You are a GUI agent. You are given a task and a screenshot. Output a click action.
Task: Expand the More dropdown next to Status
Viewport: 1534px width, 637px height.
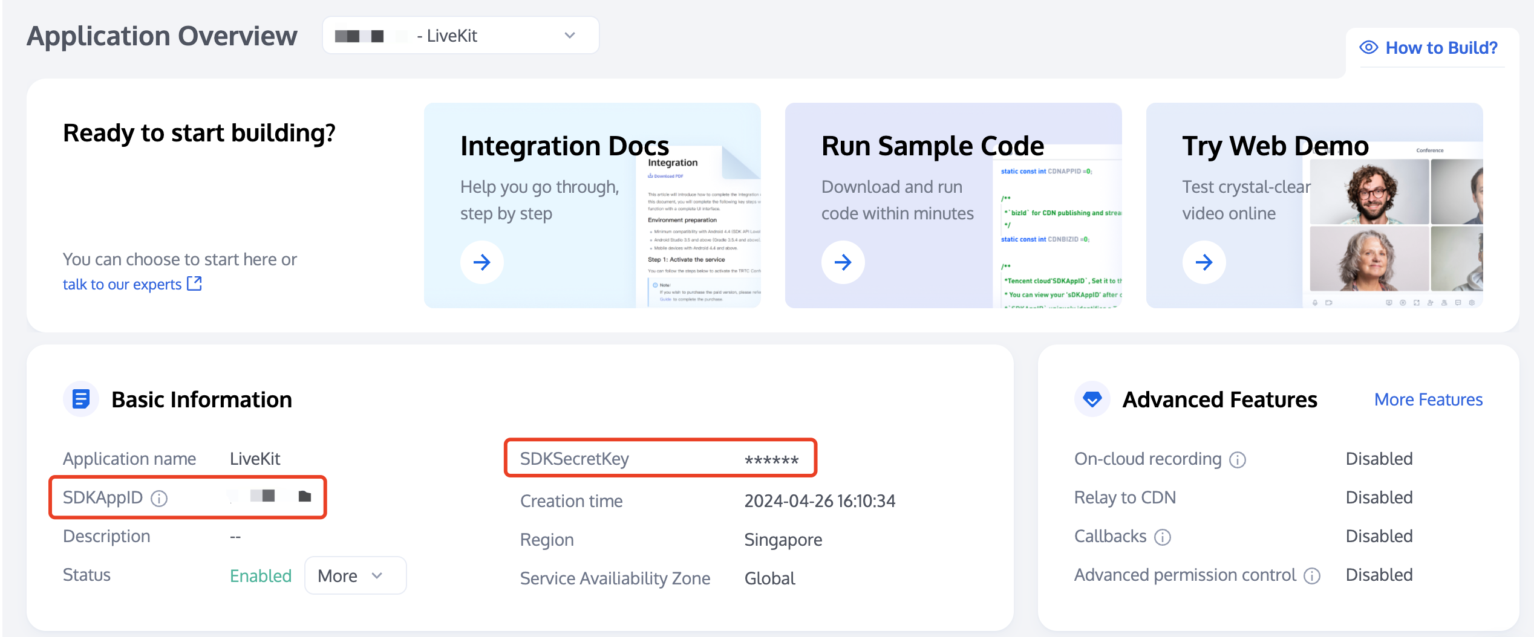coord(354,575)
